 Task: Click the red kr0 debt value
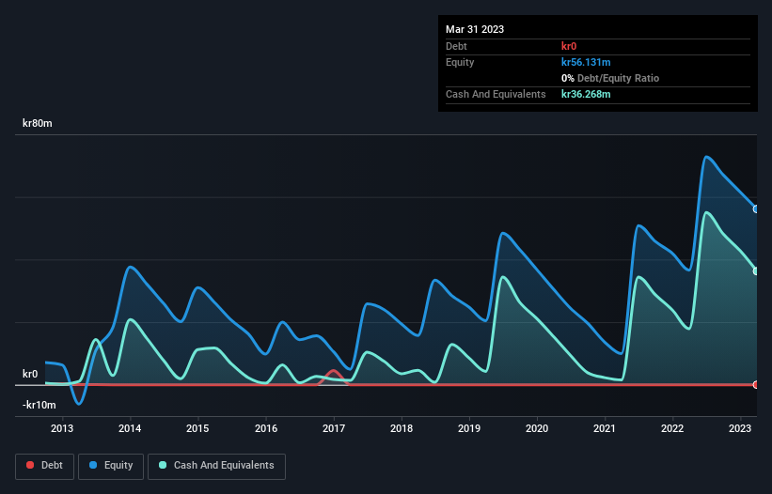point(569,46)
